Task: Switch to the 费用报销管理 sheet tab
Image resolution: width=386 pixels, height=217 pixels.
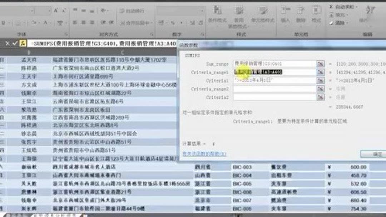Action: 55,215
